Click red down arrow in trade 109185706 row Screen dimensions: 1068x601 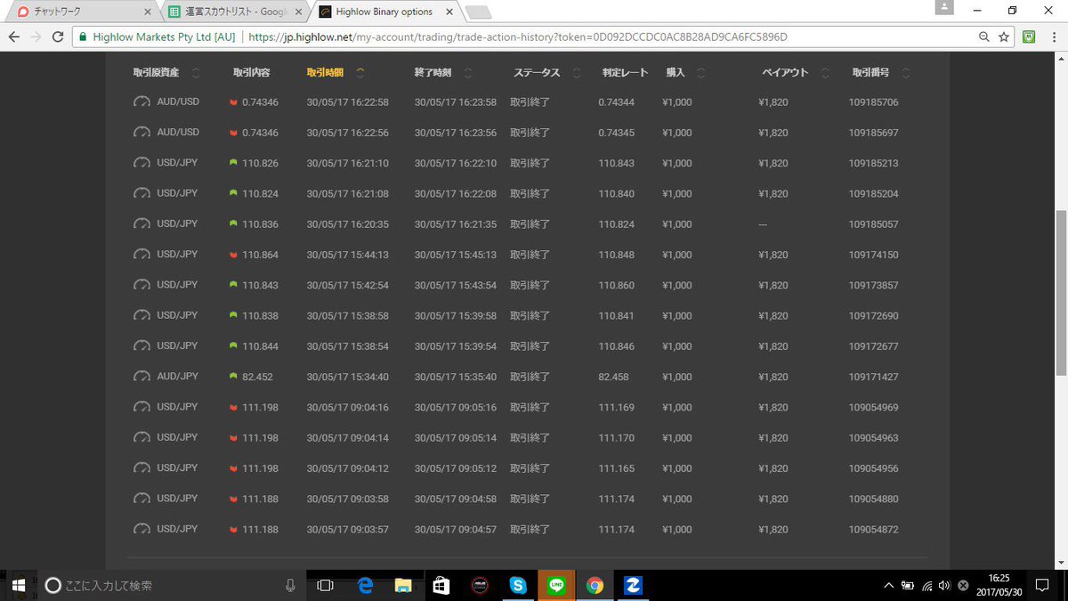[x=233, y=102]
